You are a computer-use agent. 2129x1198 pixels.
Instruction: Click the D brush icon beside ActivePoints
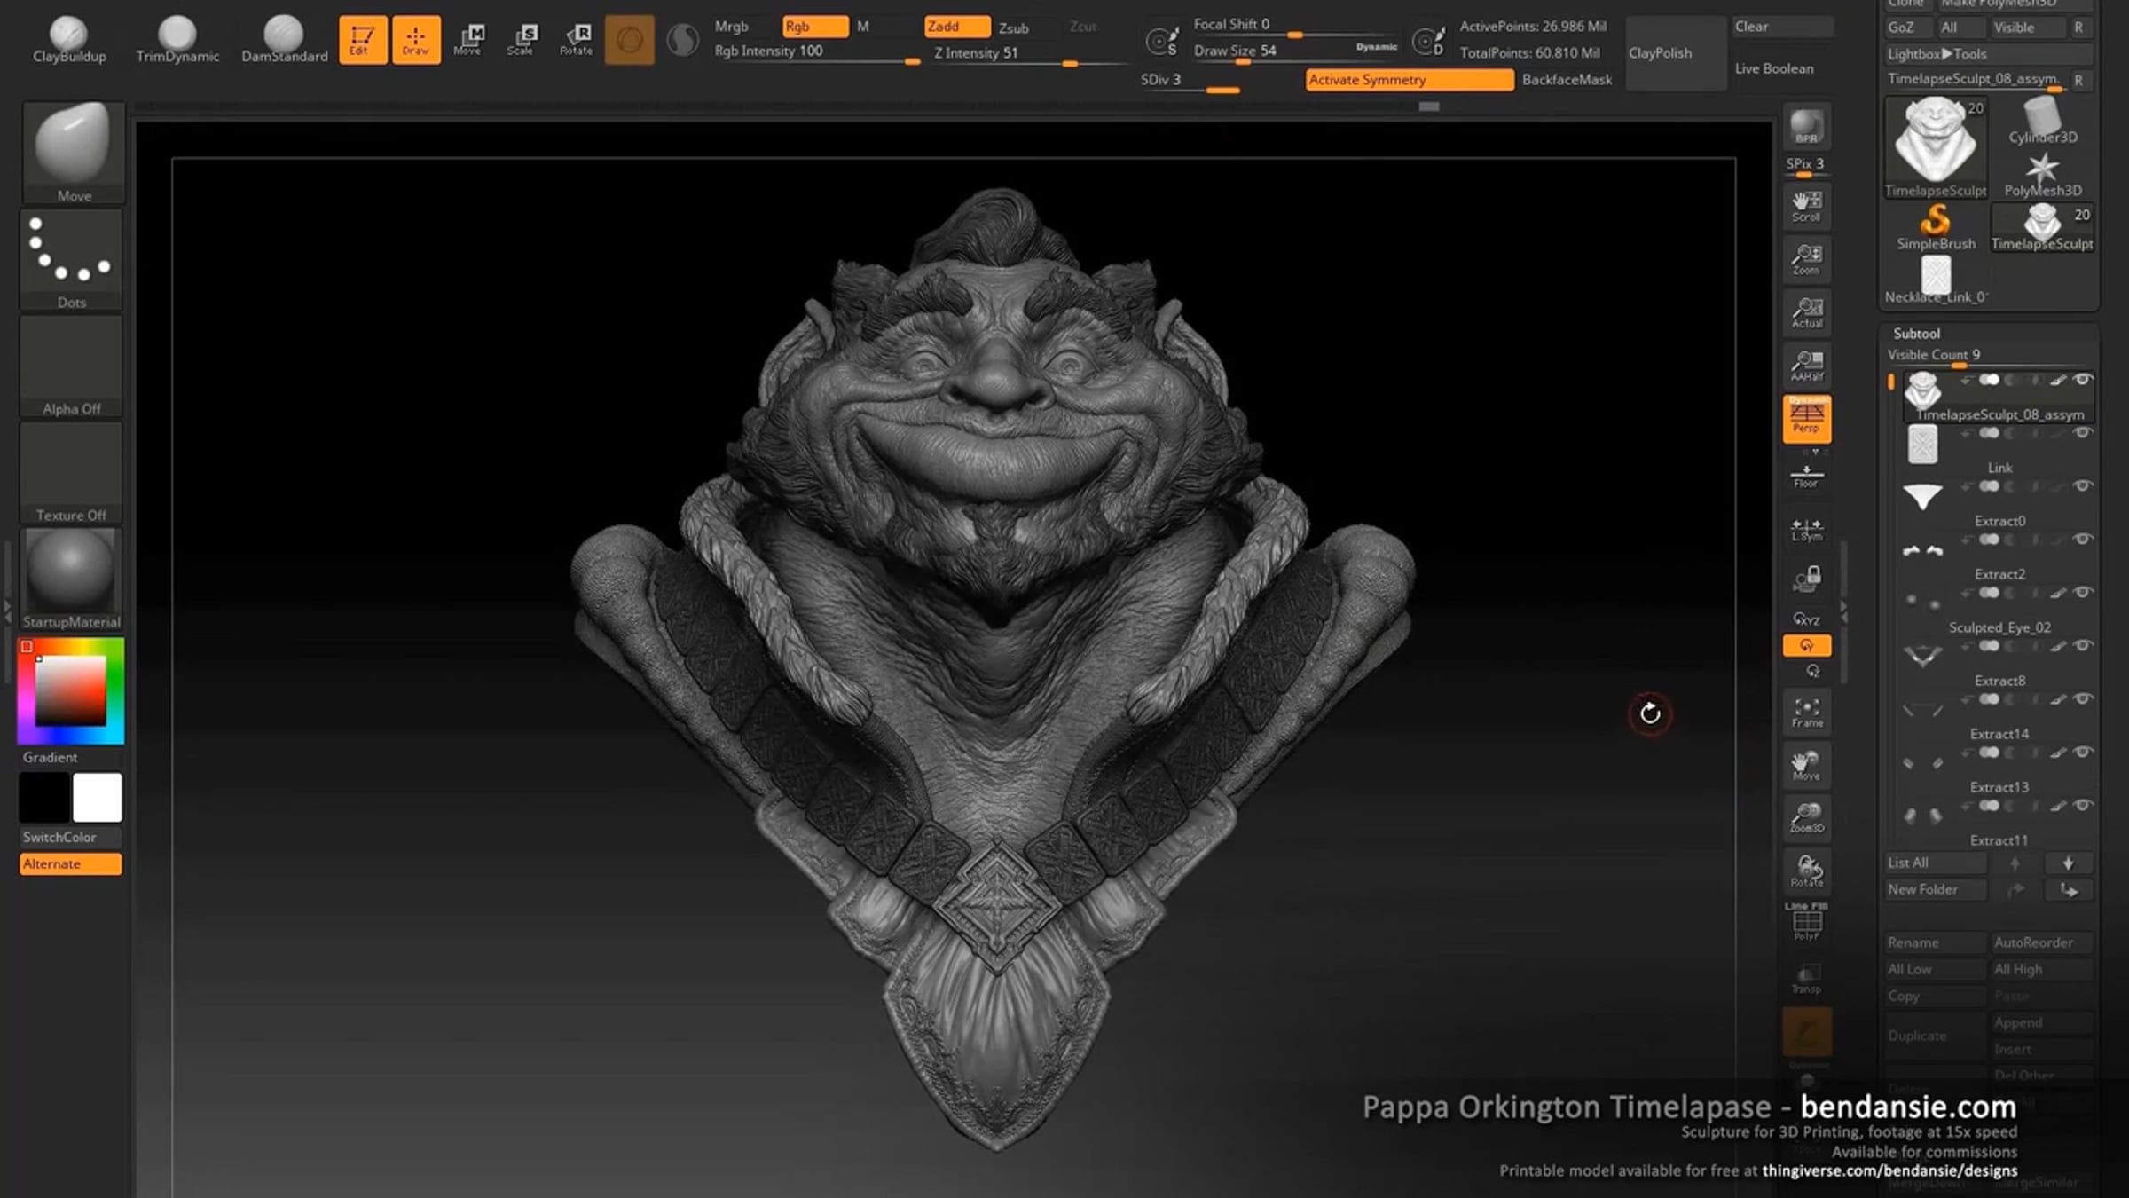point(1428,41)
